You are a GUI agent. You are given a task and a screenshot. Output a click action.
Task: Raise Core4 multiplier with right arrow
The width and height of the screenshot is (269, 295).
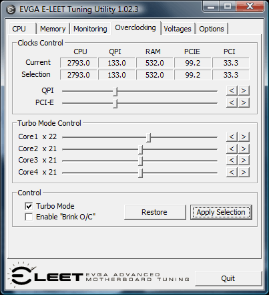(x=244, y=173)
